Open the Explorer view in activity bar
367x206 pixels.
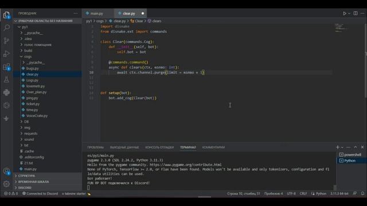6,15
